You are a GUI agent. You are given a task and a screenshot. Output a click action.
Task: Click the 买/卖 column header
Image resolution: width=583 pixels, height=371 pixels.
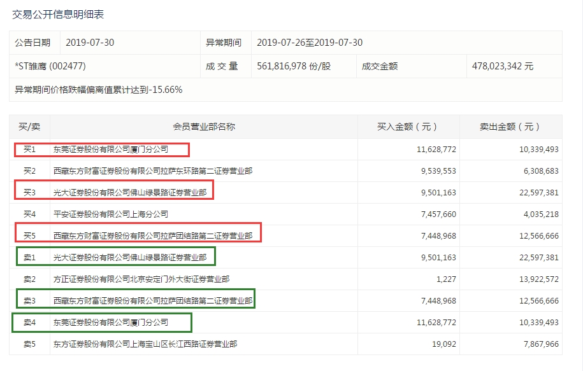pos(29,127)
